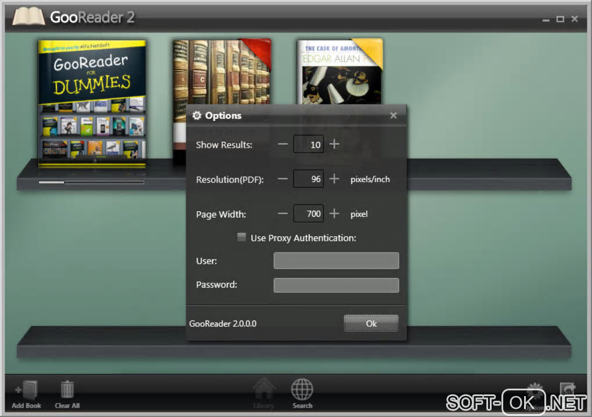Click the Options gear icon in dialog title
Image resolution: width=592 pixels, height=417 pixels.
[x=197, y=115]
